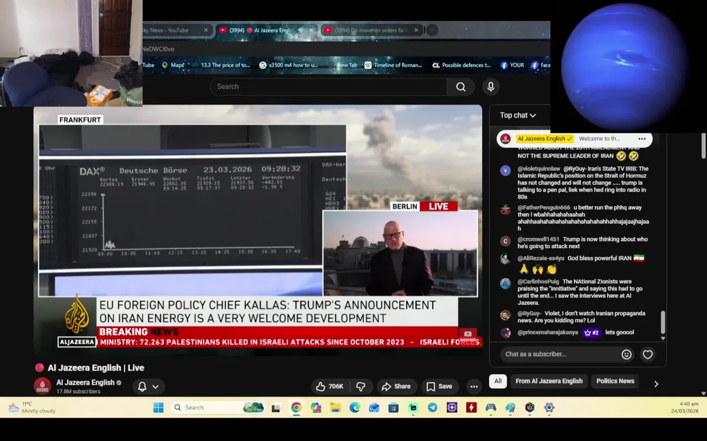This screenshot has height=441, width=707.
Task: Toggle the notification bell for Al Jazeera English
Action: click(x=142, y=386)
